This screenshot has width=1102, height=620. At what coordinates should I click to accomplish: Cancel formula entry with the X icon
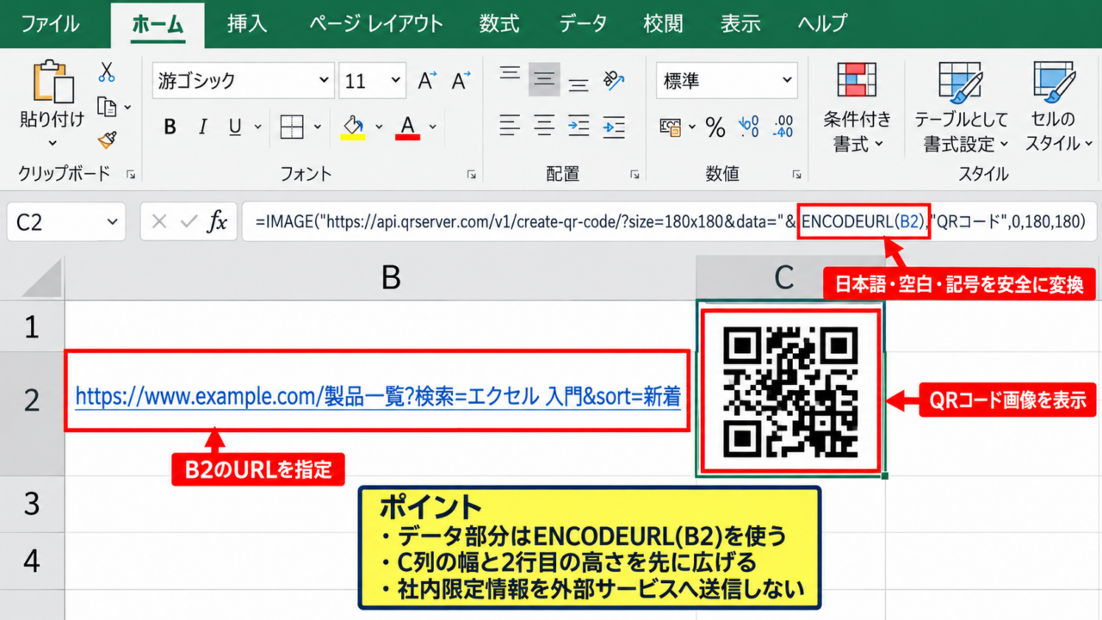tap(159, 222)
